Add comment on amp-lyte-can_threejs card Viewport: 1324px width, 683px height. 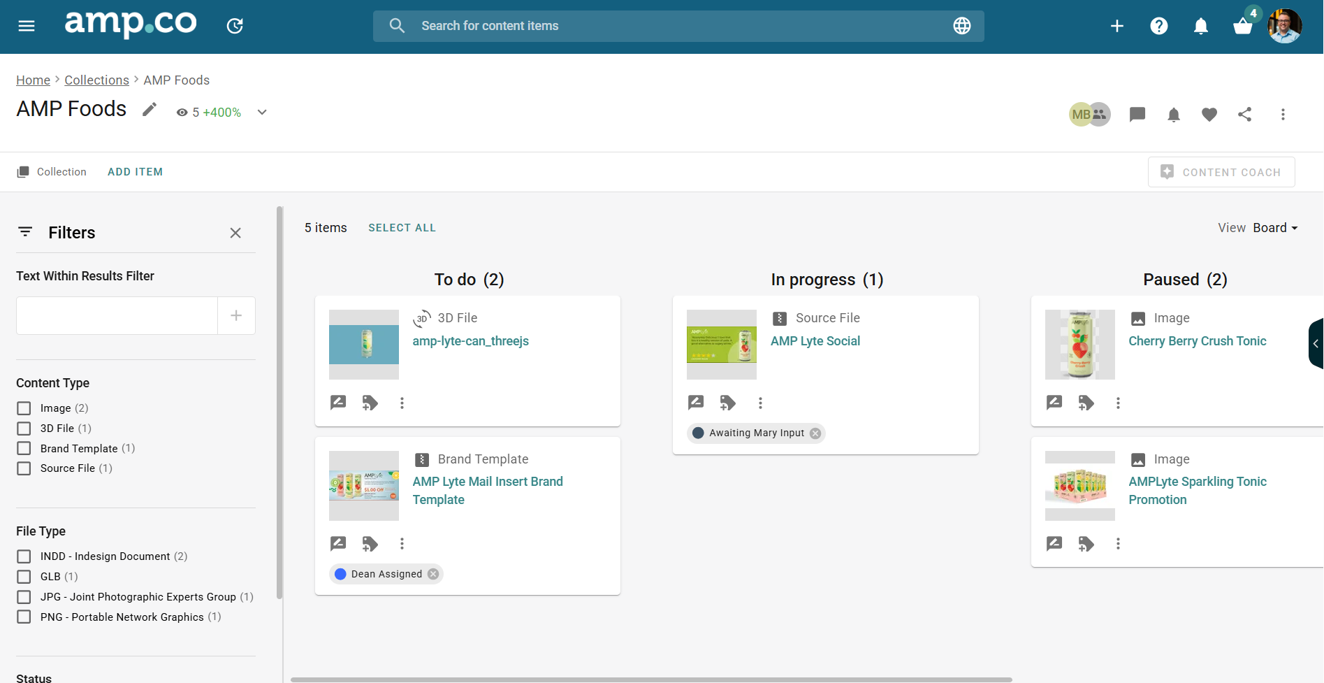[x=338, y=403]
